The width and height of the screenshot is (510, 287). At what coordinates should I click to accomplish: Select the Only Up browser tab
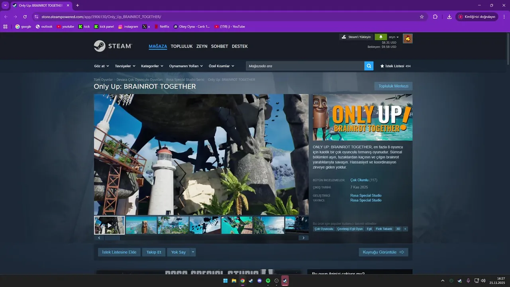coord(41,6)
